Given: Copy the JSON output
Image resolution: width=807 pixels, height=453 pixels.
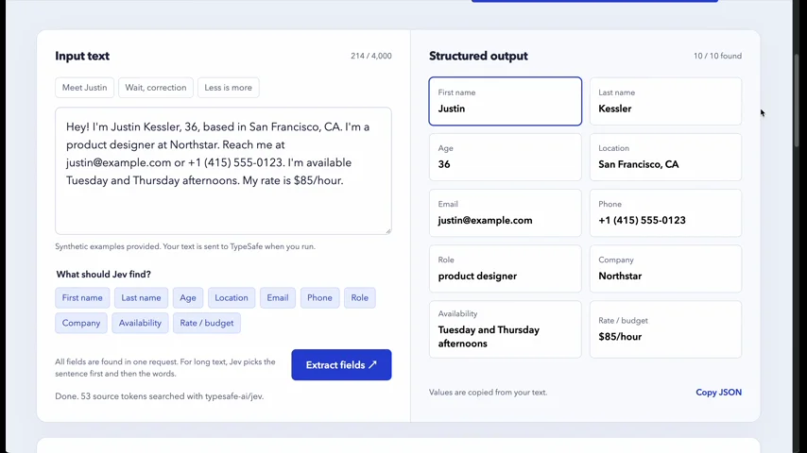Looking at the screenshot, I should [x=718, y=393].
